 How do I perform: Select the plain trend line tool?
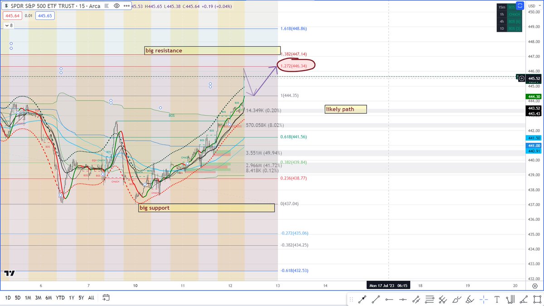point(376,299)
